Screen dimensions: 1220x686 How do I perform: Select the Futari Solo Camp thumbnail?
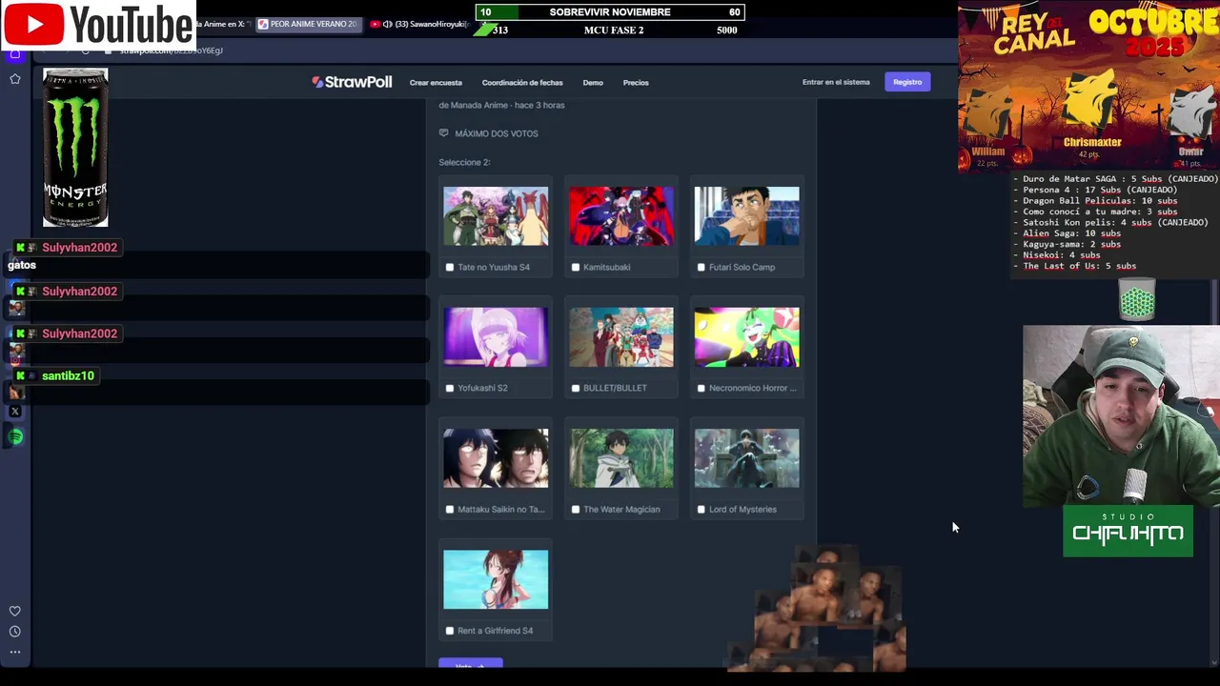[747, 216]
